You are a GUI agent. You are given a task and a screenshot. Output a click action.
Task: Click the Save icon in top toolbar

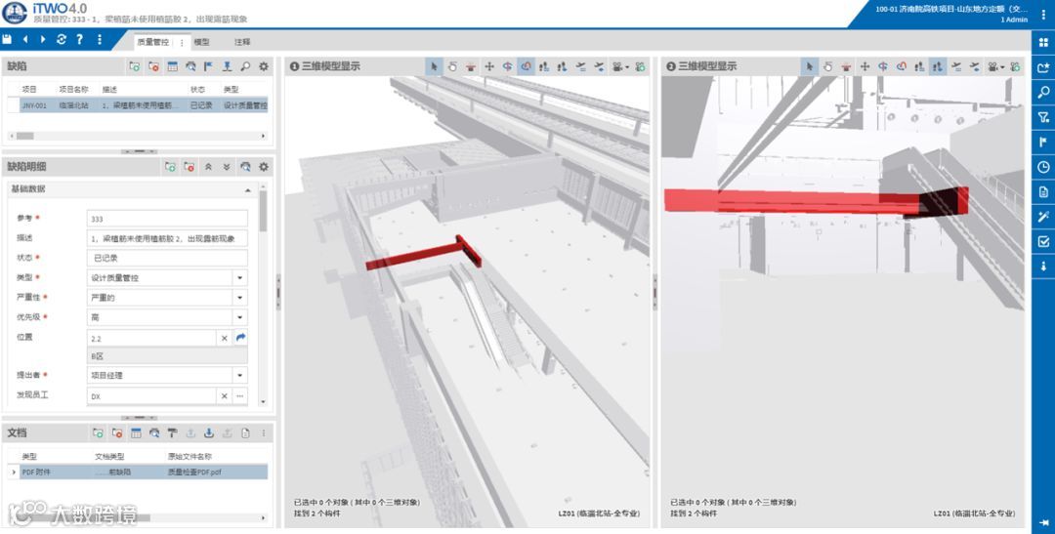coord(7,40)
